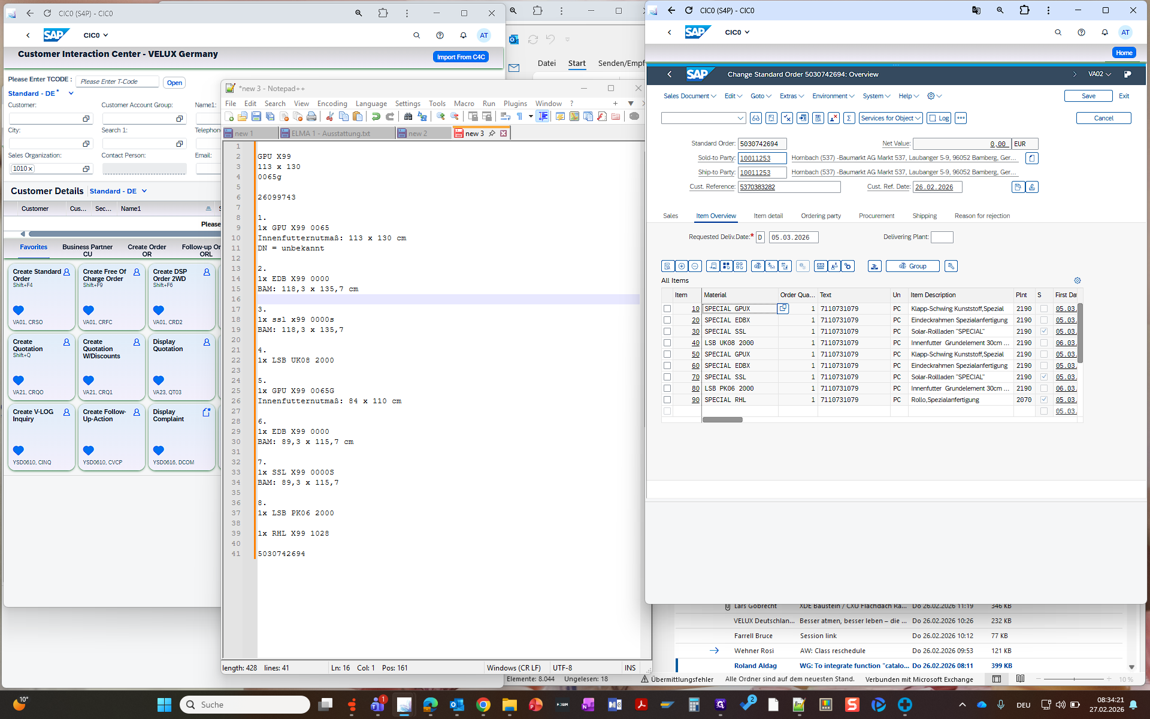Click the insert item plus icon above All Items

[x=681, y=266]
